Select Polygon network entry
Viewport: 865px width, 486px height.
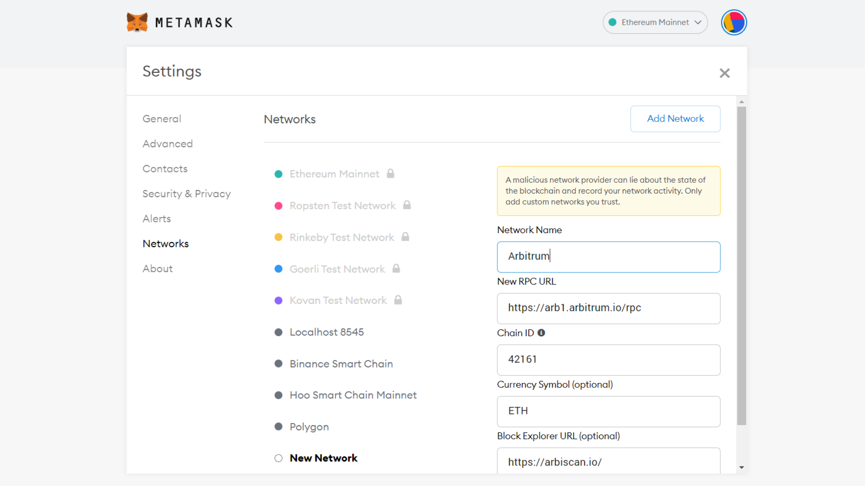[309, 427]
